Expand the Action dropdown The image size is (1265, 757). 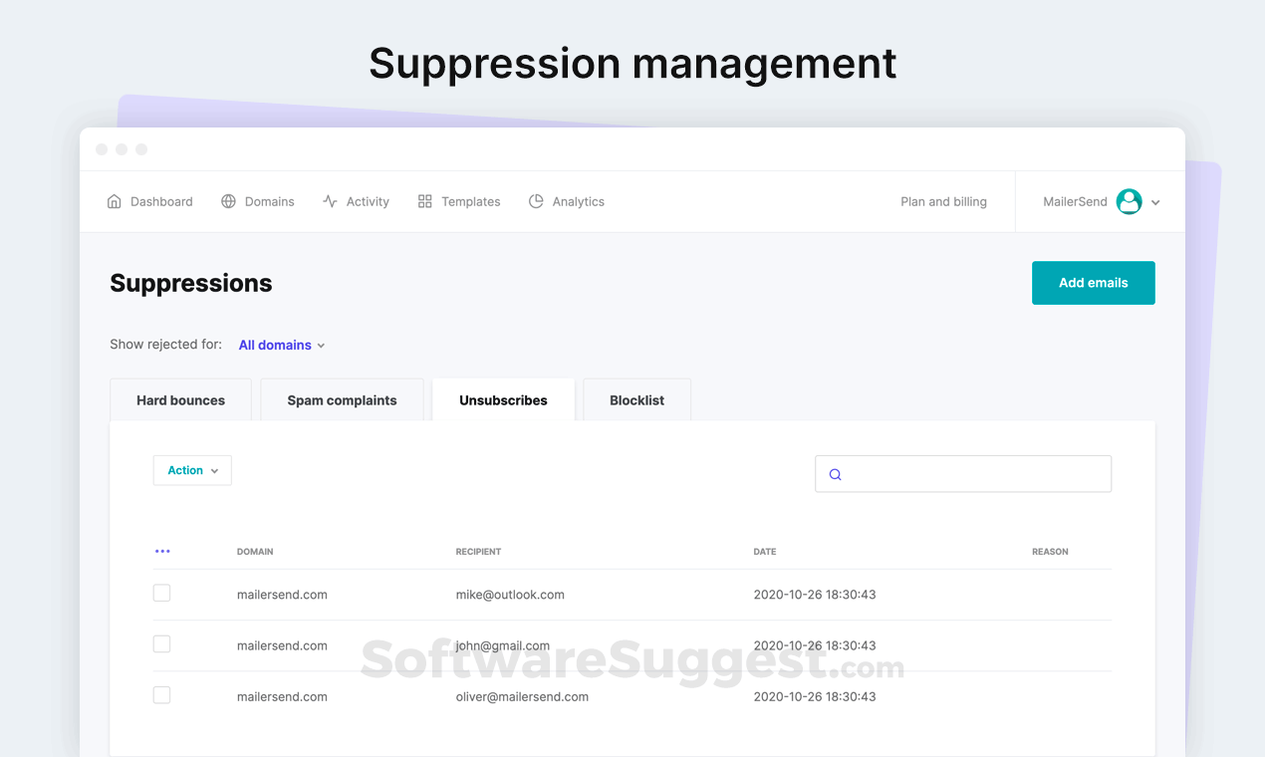[x=191, y=469]
